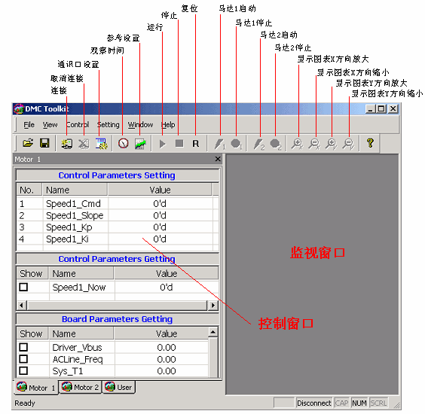425x414 pixels.
Task: Click the observe time clock icon
Action: [123, 144]
